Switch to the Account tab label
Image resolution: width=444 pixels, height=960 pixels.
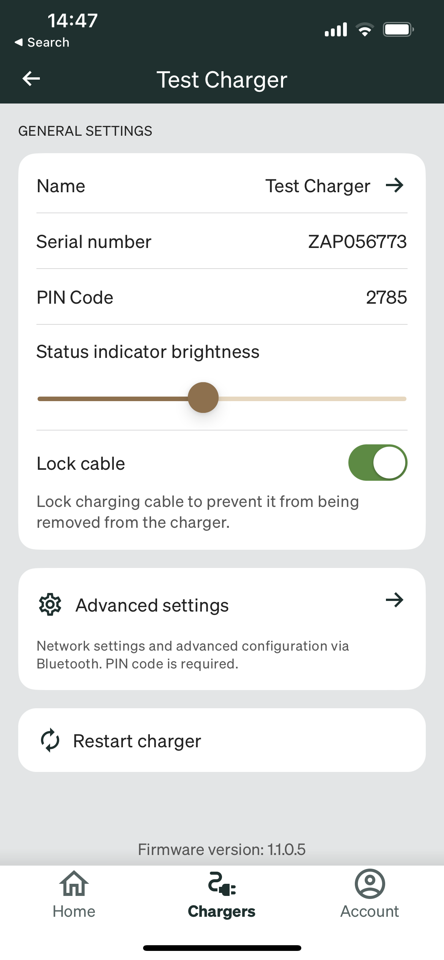(x=370, y=911)
